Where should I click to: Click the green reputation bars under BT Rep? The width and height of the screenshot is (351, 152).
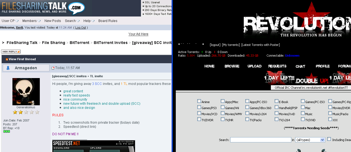click(x=7, y=131)
